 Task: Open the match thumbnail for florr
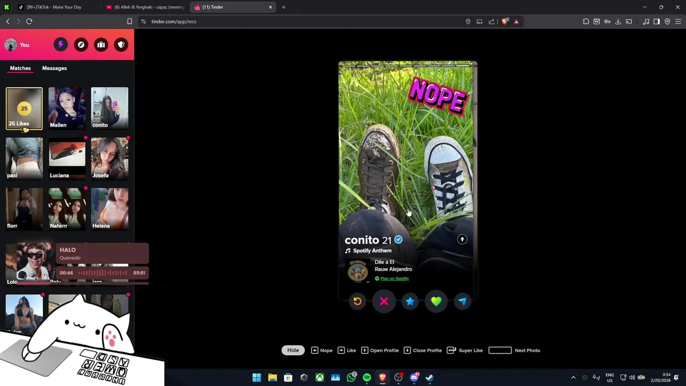click(24, 209)
